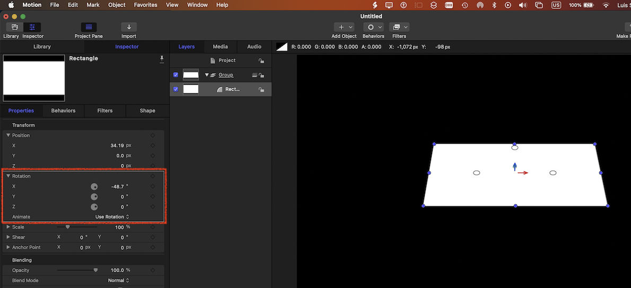Click the Wi-Fi menu bar icon
The image size is (631, 288).
[606, 5]
